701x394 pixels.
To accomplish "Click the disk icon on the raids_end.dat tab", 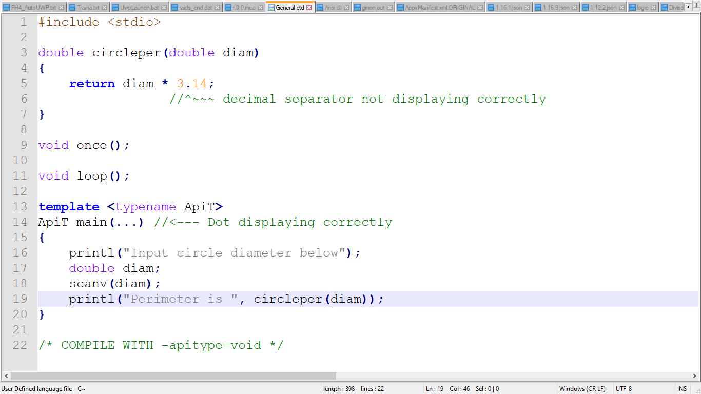I will 173,7.
